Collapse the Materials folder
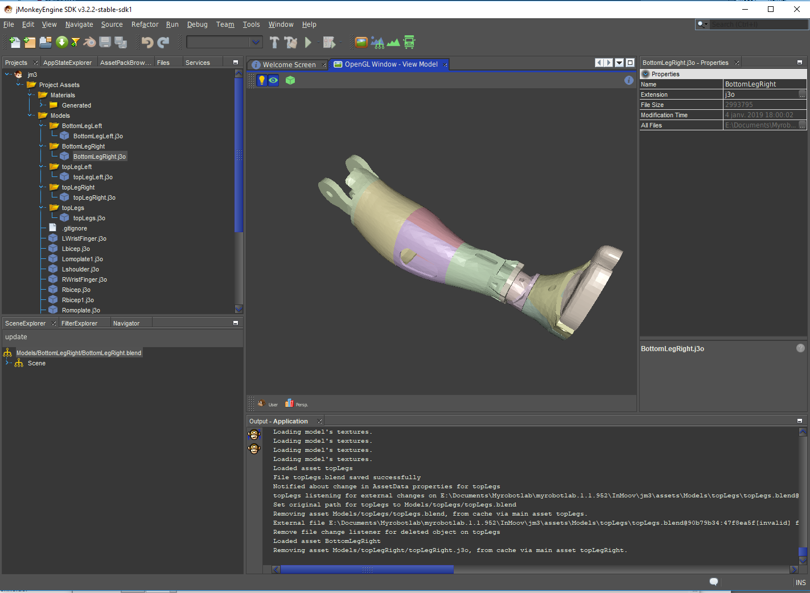This screenshot has width=810, height=593. (x=30, y=95)
